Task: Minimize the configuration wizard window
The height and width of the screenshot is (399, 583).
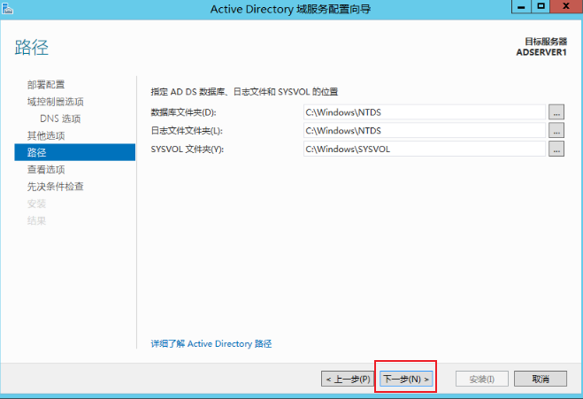Action: click(x=521, y=7)
